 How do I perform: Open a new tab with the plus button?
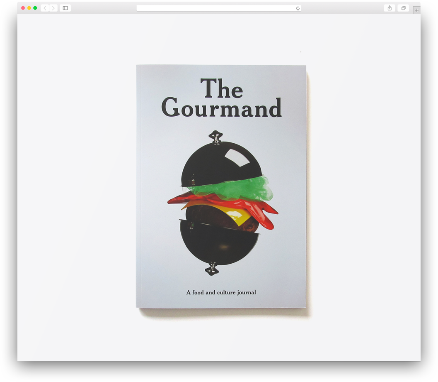416,10
